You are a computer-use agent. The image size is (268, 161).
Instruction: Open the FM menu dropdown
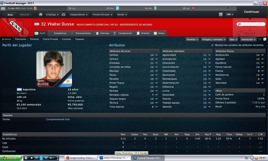[230, 14]
